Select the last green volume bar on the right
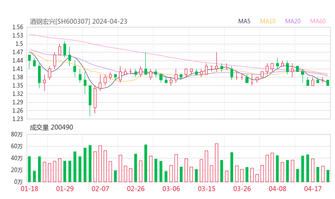The height and width of the screenshot is (199, 335). click(328, 176)
